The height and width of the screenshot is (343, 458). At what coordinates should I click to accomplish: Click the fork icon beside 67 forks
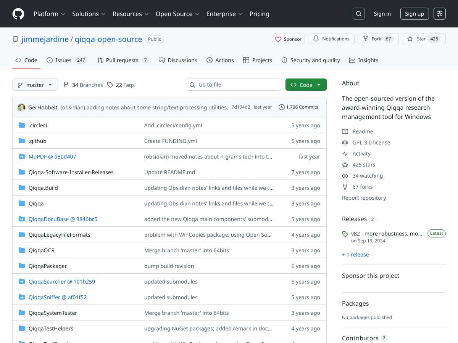click(x=345, y=187)
